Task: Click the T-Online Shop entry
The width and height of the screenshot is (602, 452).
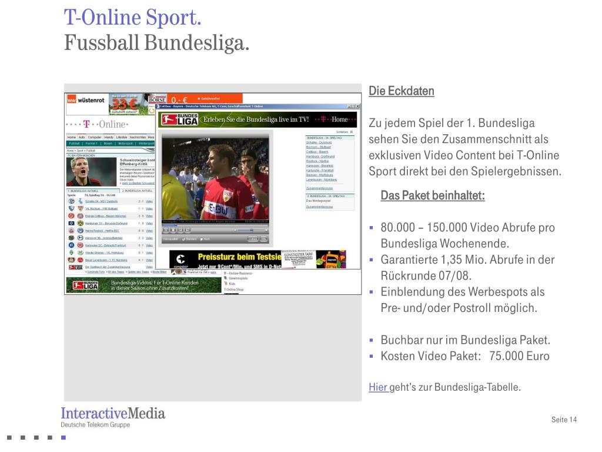Action: (x=234, y=290)
